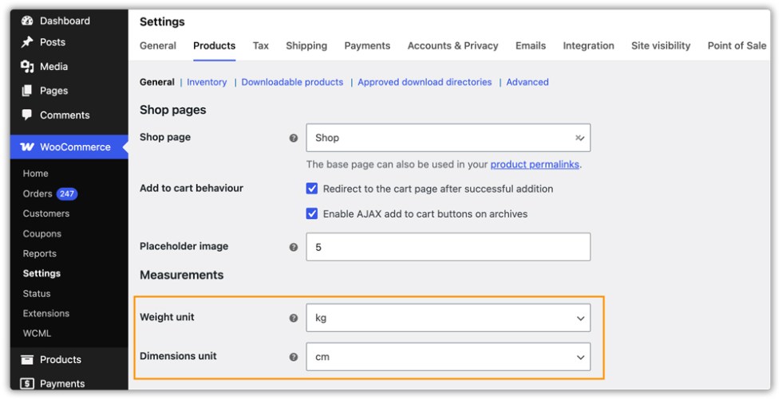
Task: Toggle Enable AJAX add to cart checkbox
Action: pos(312,213)
